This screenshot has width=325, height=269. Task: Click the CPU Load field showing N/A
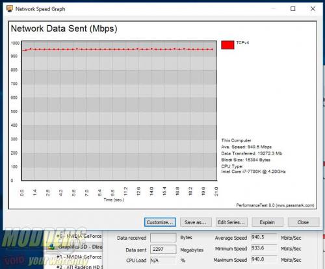[163, 261]
